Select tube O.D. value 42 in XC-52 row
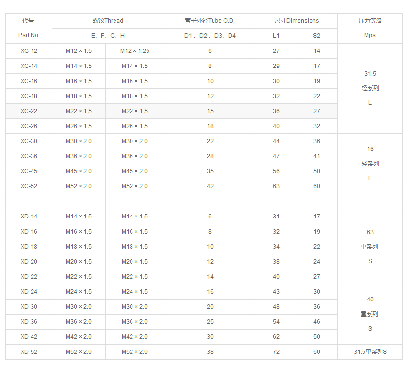This screenshot has height=367, width=412. [210, 186]
